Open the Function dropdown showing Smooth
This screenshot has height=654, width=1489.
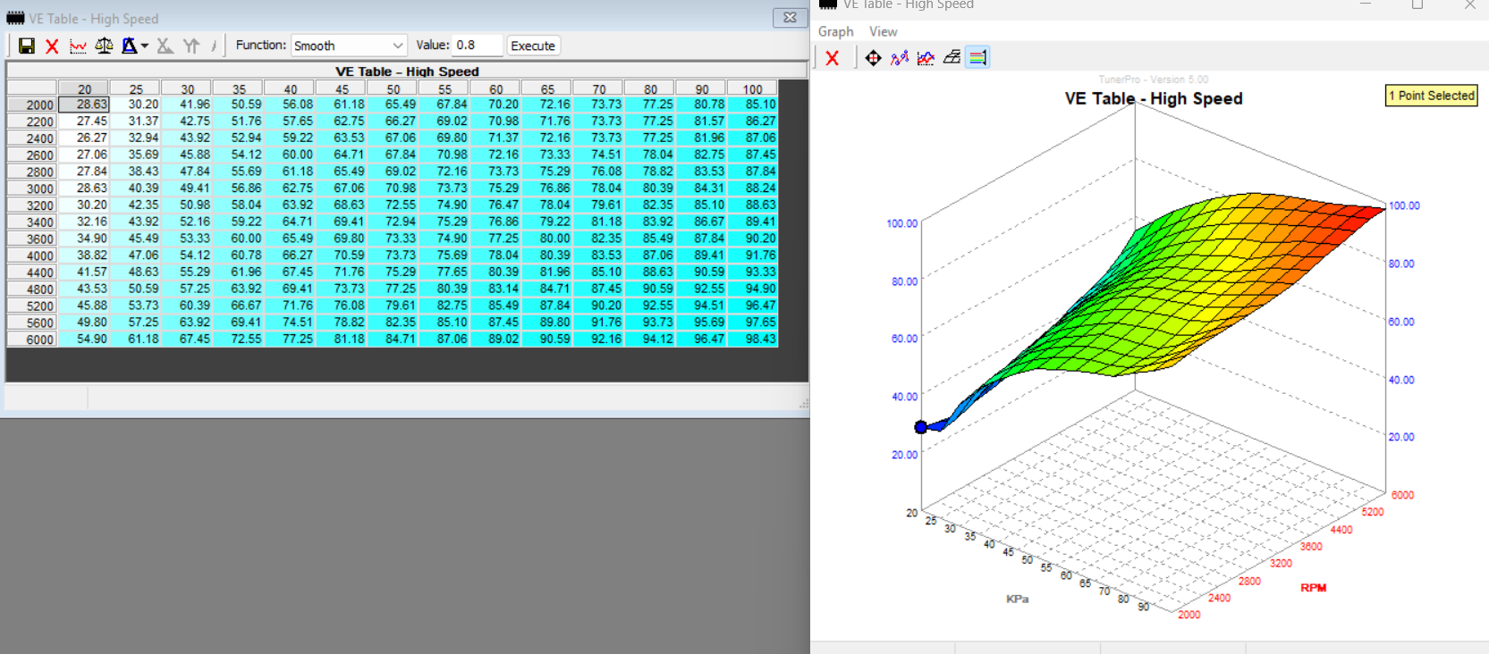tap(349, 46)
